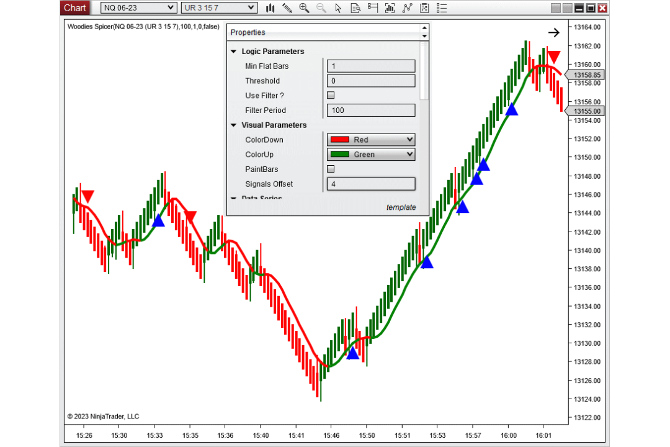Click the Chart tab label
Viewport: 670px width, 447px height.
[x=75, y=7]
